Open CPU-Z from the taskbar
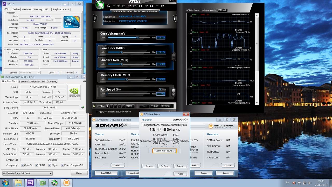Viewport: 332px width, 187px height. click(x=30, y=183)
